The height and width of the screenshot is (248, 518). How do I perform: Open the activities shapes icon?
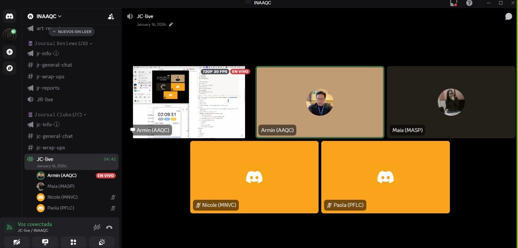(x=73, y=242)
